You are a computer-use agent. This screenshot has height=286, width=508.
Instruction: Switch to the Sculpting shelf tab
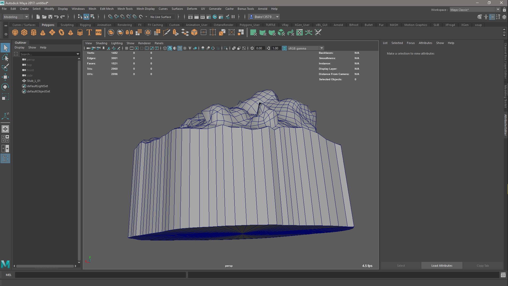click(67, 25)
